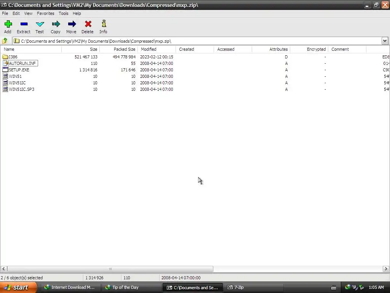Screen dimensions: 390x293
Task: Click status bar date 2008-04-14 07:00:00
Action: 181,278
